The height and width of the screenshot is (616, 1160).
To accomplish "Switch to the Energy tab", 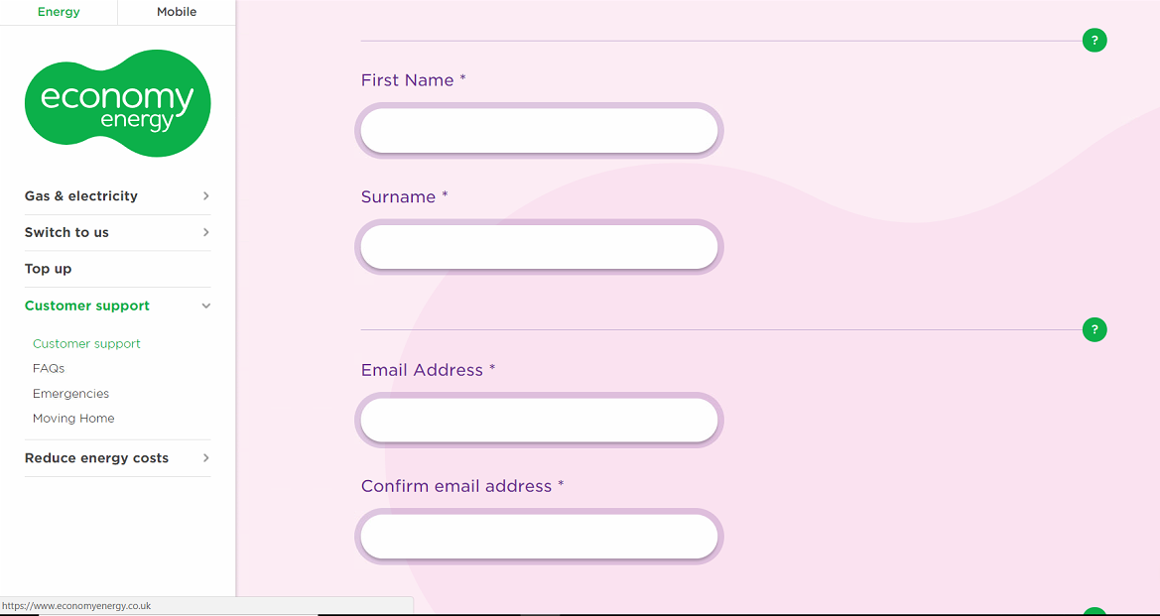I will click(x=59, y=12).
